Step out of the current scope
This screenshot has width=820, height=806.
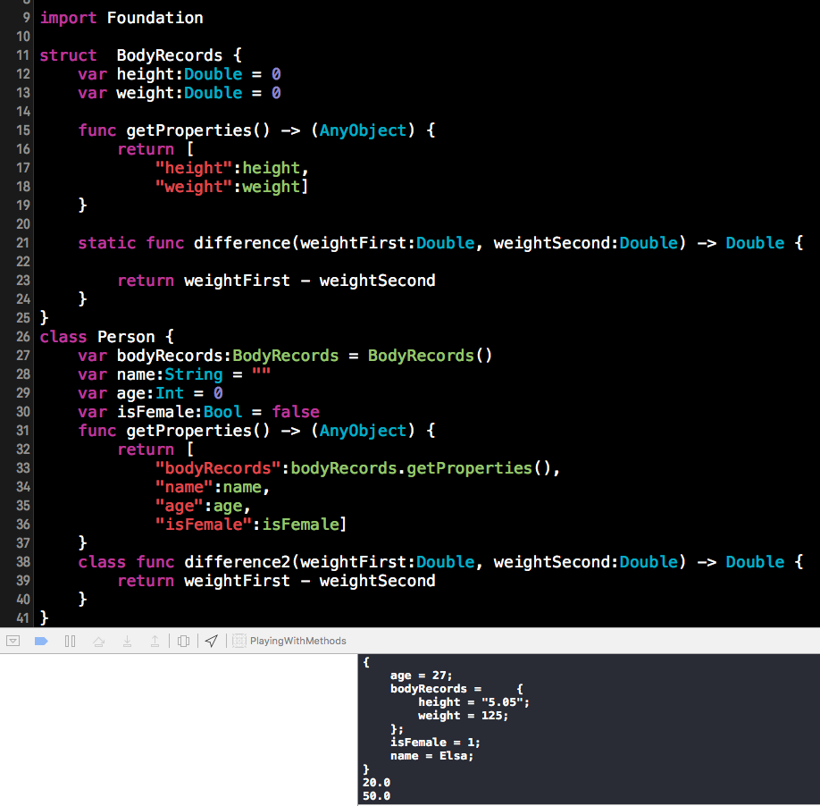coord(155,641)
